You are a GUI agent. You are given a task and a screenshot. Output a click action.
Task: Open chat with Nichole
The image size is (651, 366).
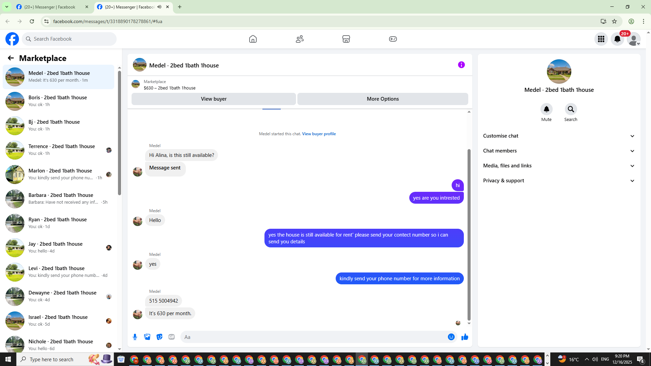coord(59,343)
